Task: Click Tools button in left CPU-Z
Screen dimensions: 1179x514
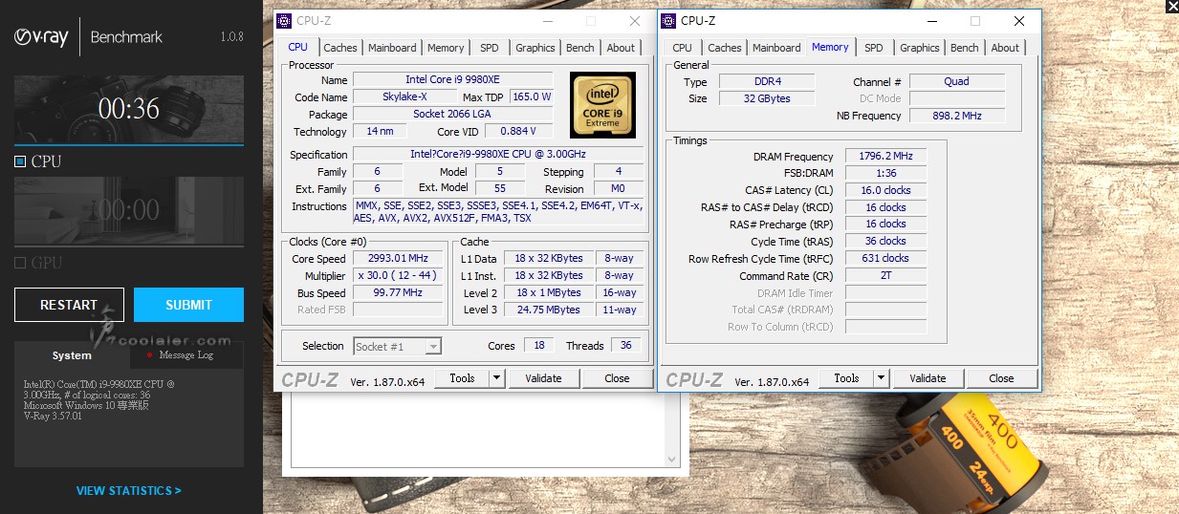Action: [x=462, y=378]
